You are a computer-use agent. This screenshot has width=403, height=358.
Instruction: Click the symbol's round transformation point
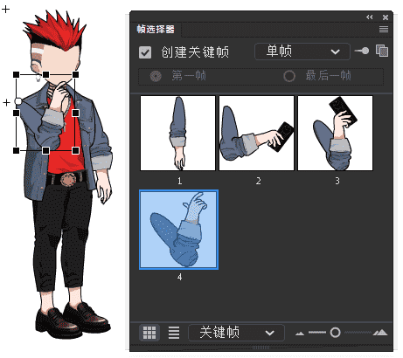point(18,101)
